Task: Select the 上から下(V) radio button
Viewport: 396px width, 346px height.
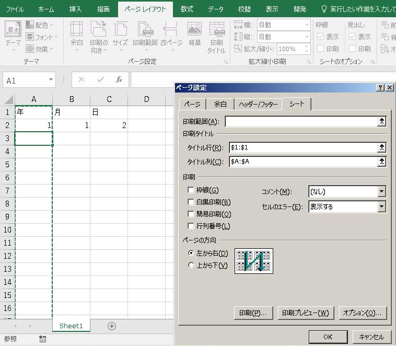Action: [x=191, y=266]
